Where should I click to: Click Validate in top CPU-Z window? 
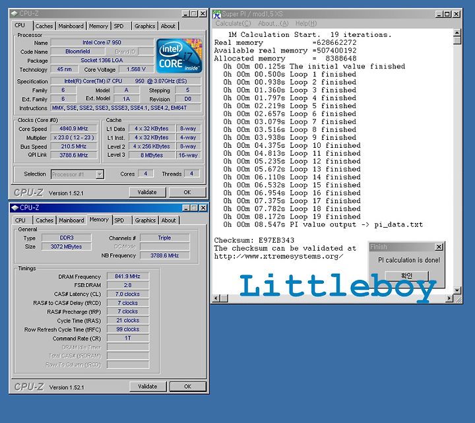click(147, 192)
